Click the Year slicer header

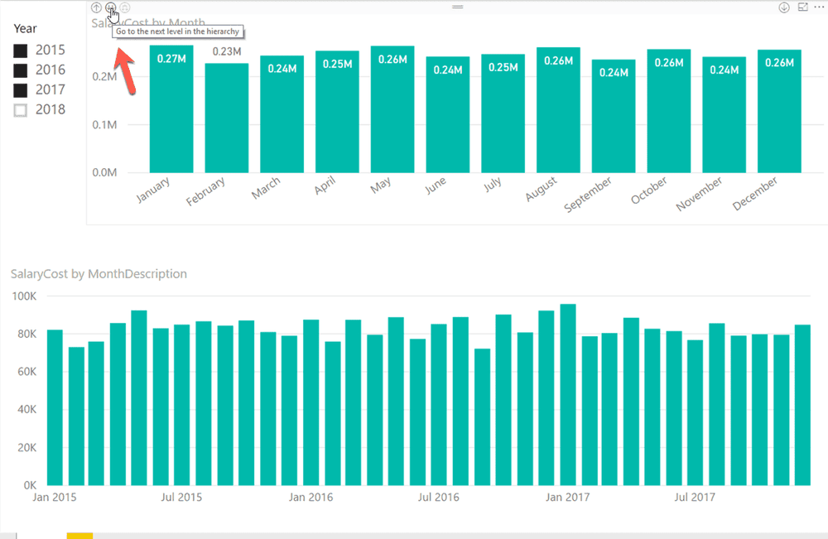(25, 28)
